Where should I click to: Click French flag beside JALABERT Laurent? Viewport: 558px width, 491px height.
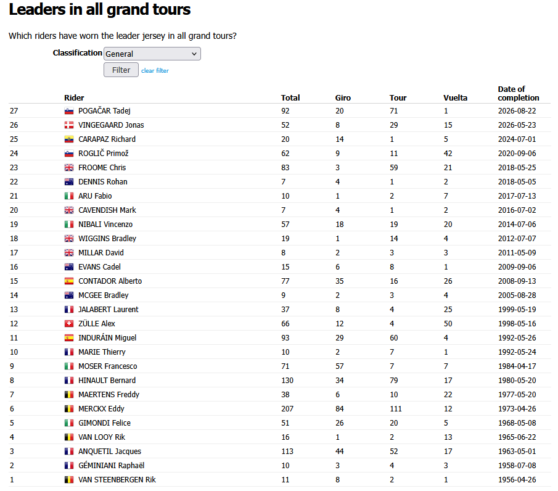coord(69,310)
